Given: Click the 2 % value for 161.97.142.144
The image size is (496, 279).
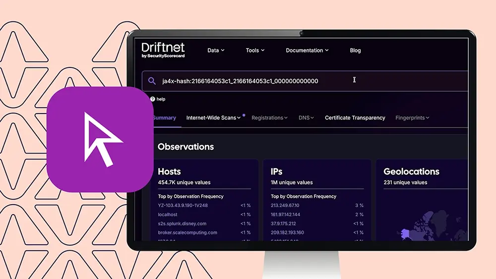Looking at the screenshot, I should tap(359, 215).
